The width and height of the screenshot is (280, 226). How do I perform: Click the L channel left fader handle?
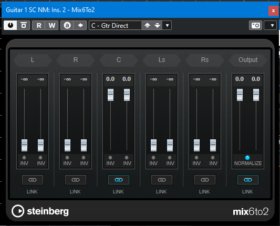(x=25, y=145)
